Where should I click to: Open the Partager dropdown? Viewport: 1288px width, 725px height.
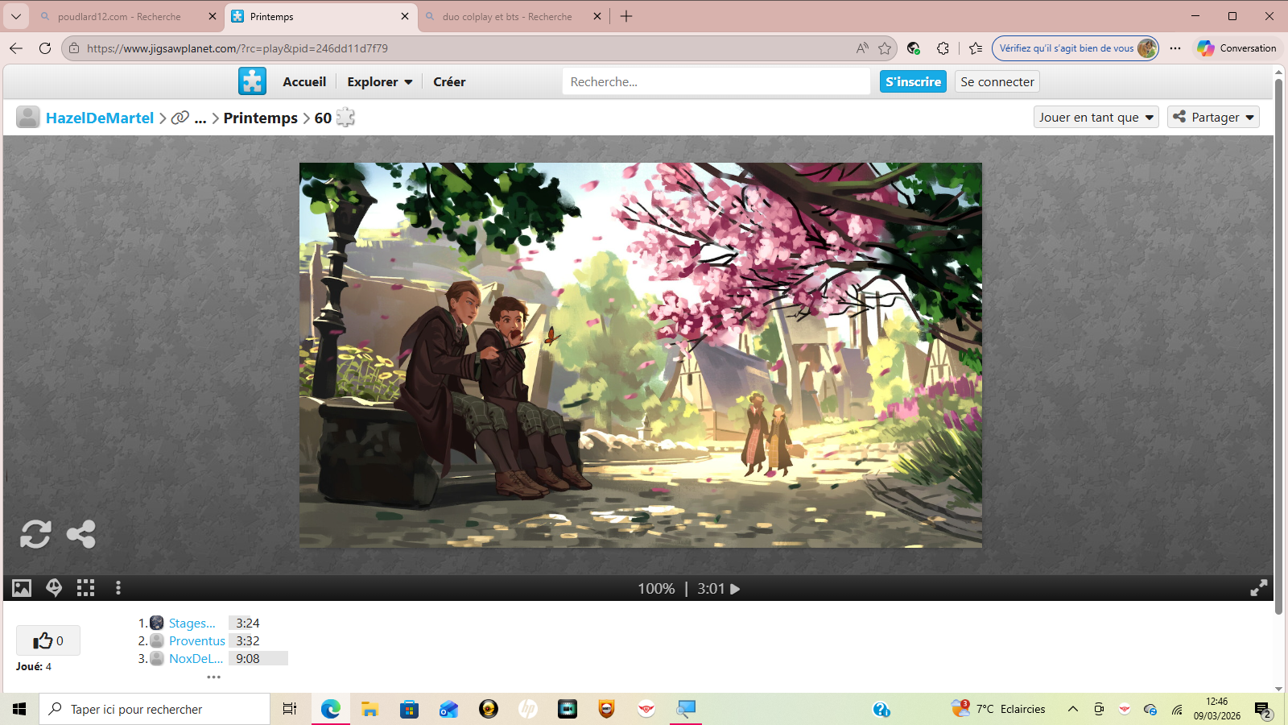1214,117
